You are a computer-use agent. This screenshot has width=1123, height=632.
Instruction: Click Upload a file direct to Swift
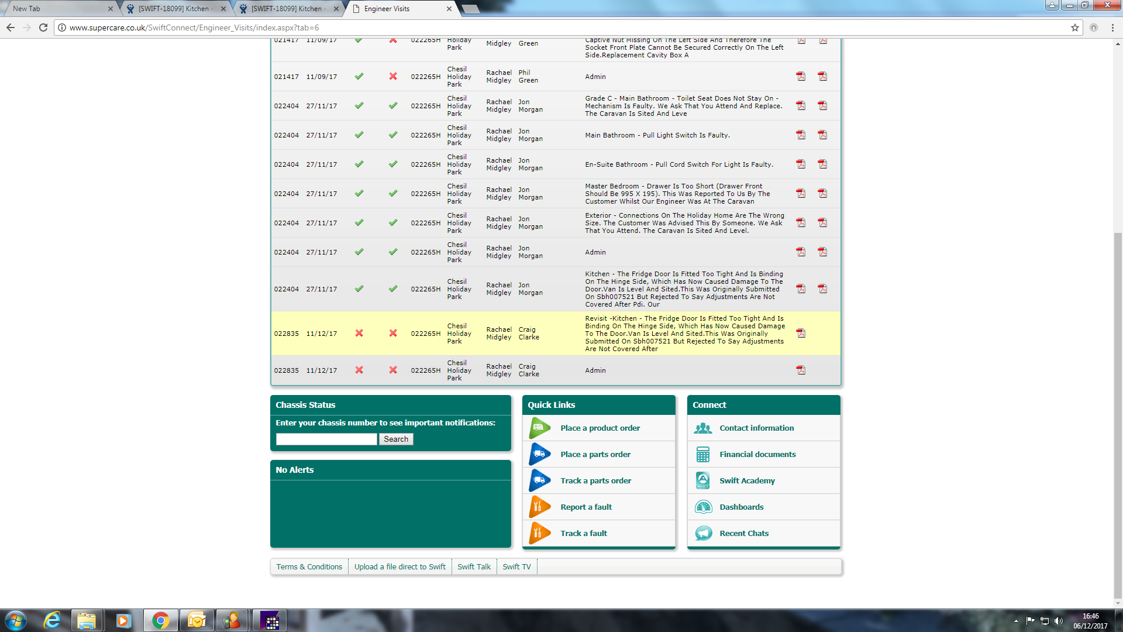[399, 566]
